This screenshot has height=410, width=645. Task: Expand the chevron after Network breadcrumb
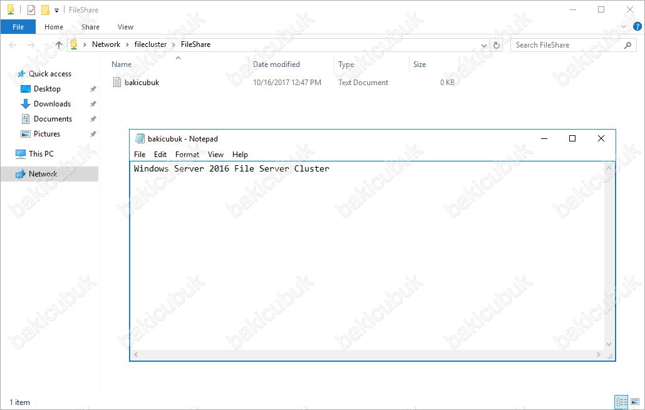pos(128,45)
